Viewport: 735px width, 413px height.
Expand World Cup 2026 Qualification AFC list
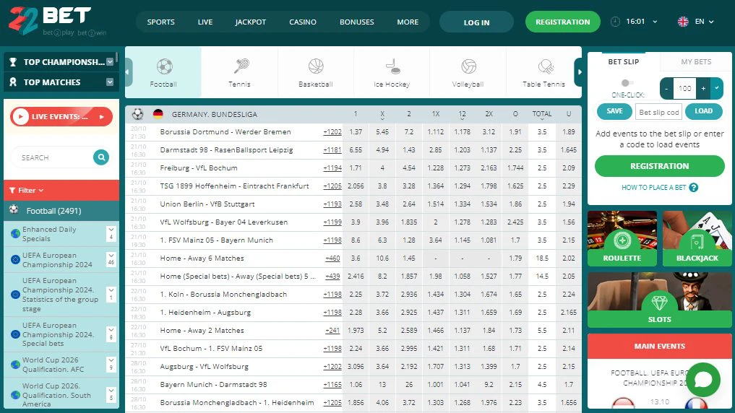[111, 364]
